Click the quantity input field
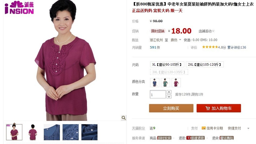Image resolution: width=256 pixels, height=144 pixels. (x=158, y=94)
